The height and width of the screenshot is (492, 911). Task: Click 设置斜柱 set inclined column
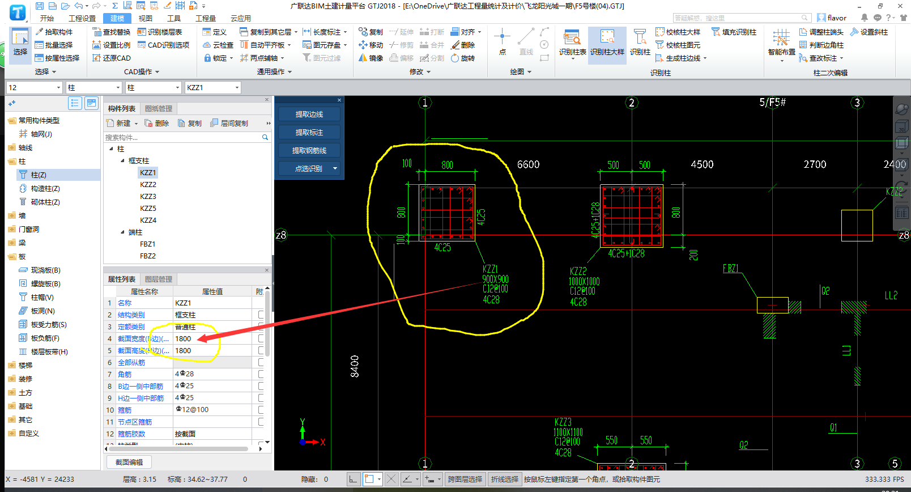click(869, 32)
